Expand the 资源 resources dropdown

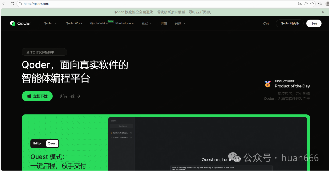(x=180, y=23)
